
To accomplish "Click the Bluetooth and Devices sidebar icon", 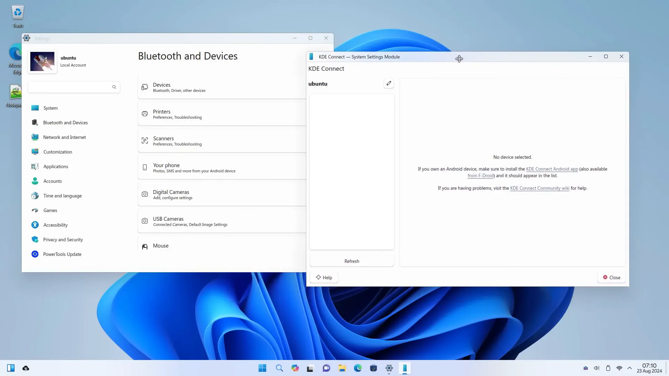I will coord(35,123).
